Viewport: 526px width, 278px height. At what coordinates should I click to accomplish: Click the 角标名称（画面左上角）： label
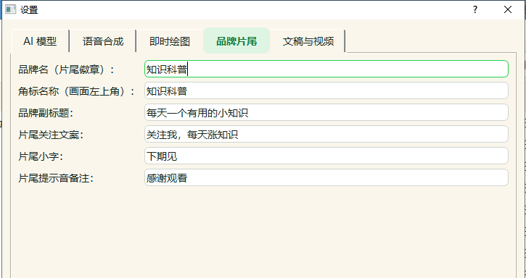coord(76,91)
